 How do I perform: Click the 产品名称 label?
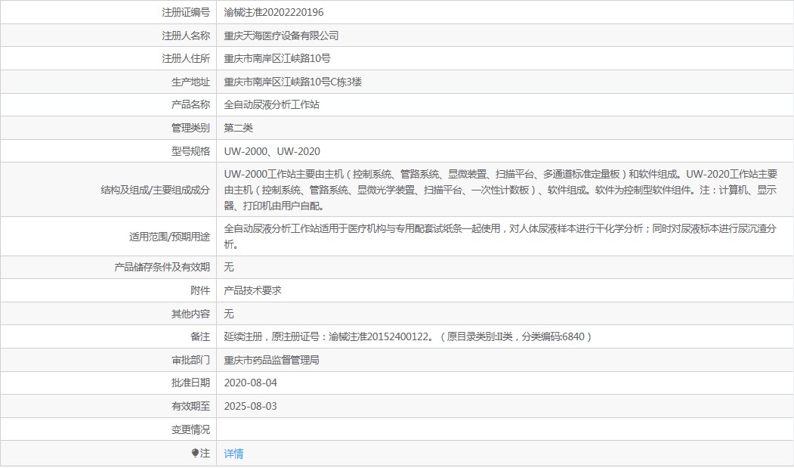(x=191, y=104)
